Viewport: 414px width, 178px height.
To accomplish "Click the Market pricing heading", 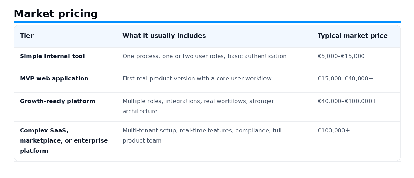I will tap(56, 14).
